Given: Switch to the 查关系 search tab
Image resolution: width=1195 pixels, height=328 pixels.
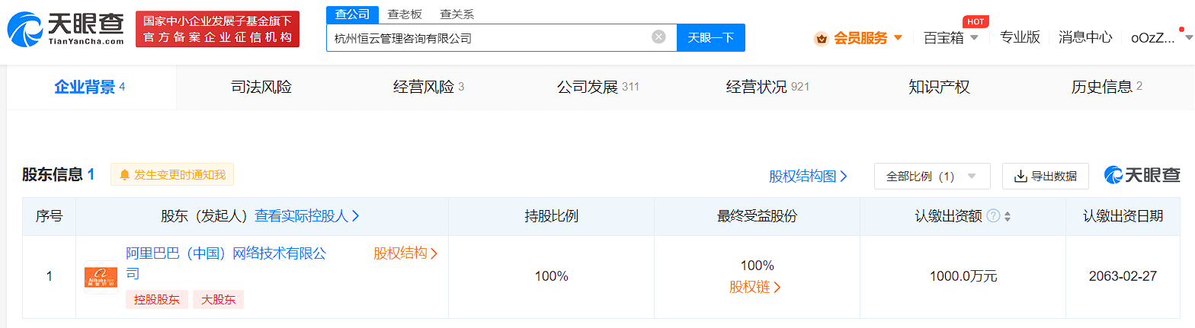Looking at the screenshot, I should [457, 14].
